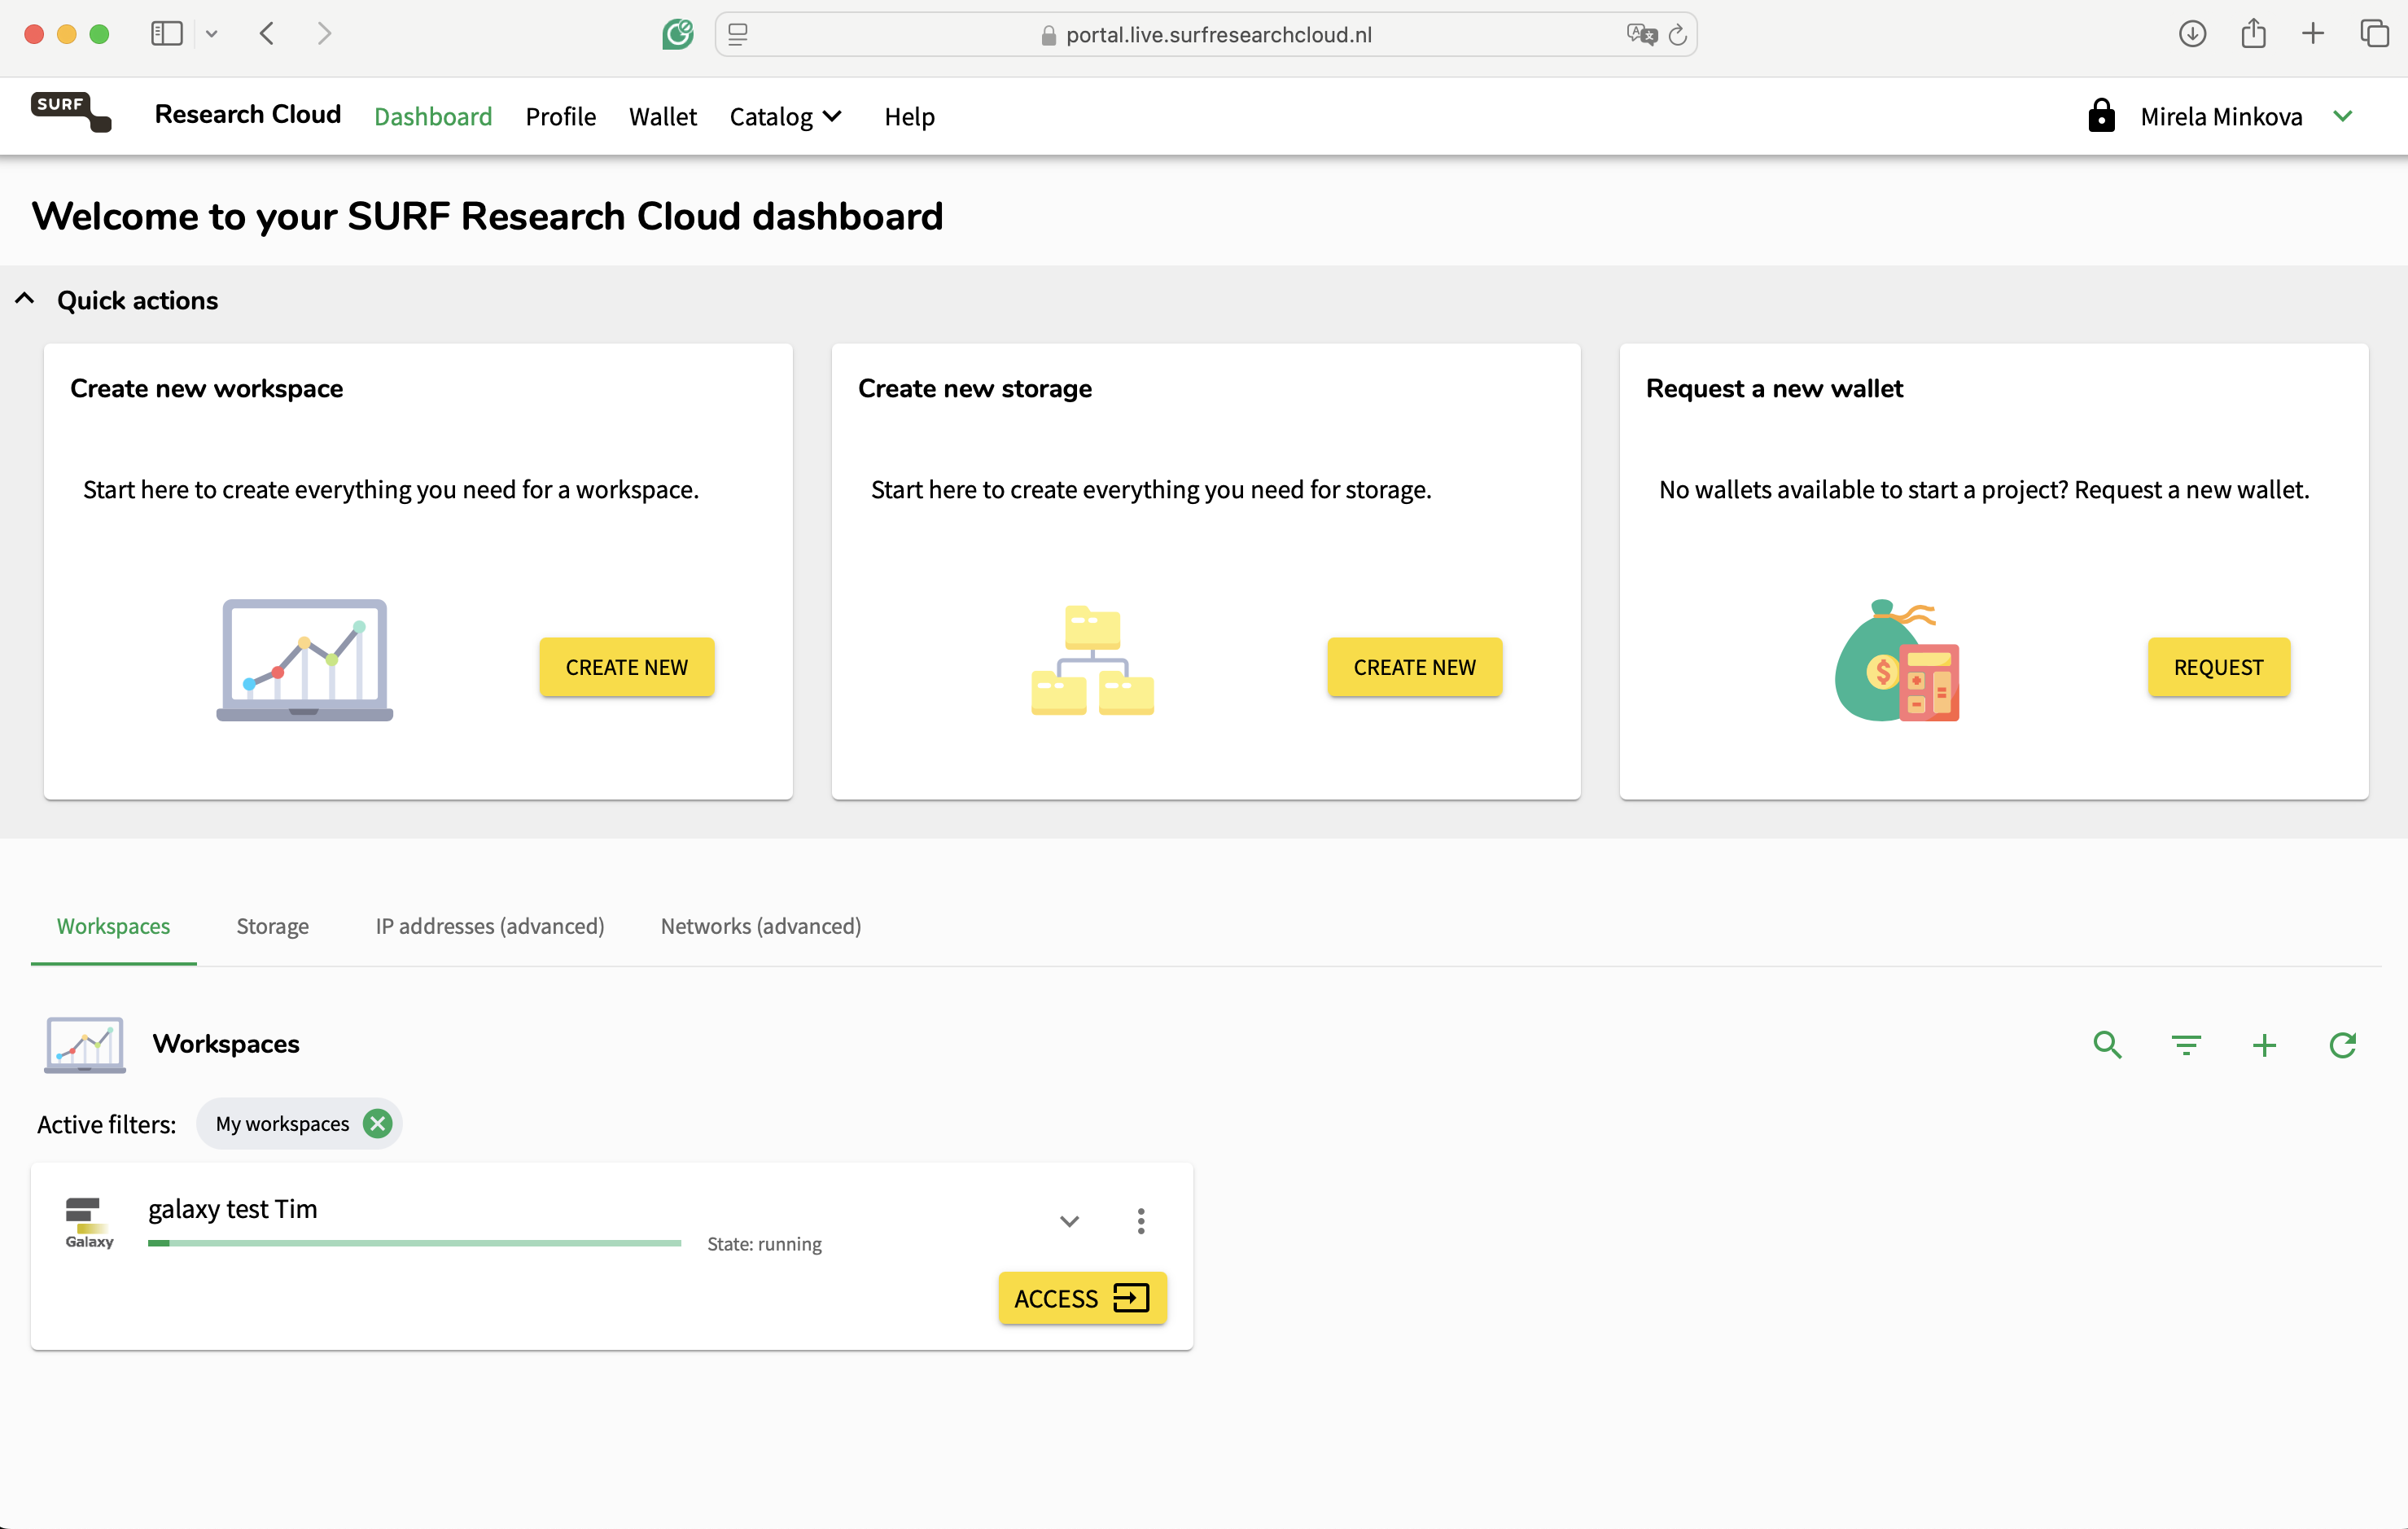Click CREATE NEW for workspace
This screenshot has width=2408, height=1529.
[627, 667]
